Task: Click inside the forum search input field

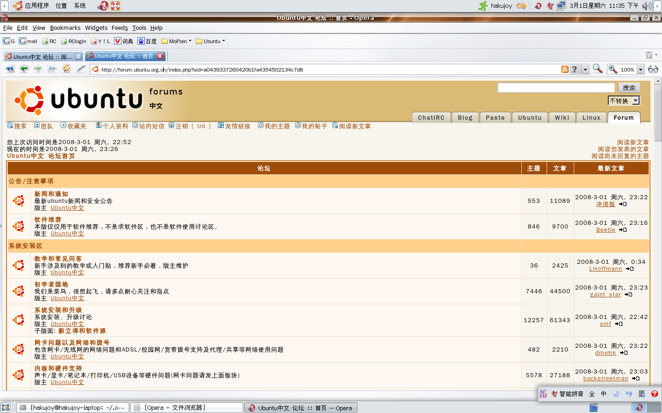Action: [x=556, y=88]
